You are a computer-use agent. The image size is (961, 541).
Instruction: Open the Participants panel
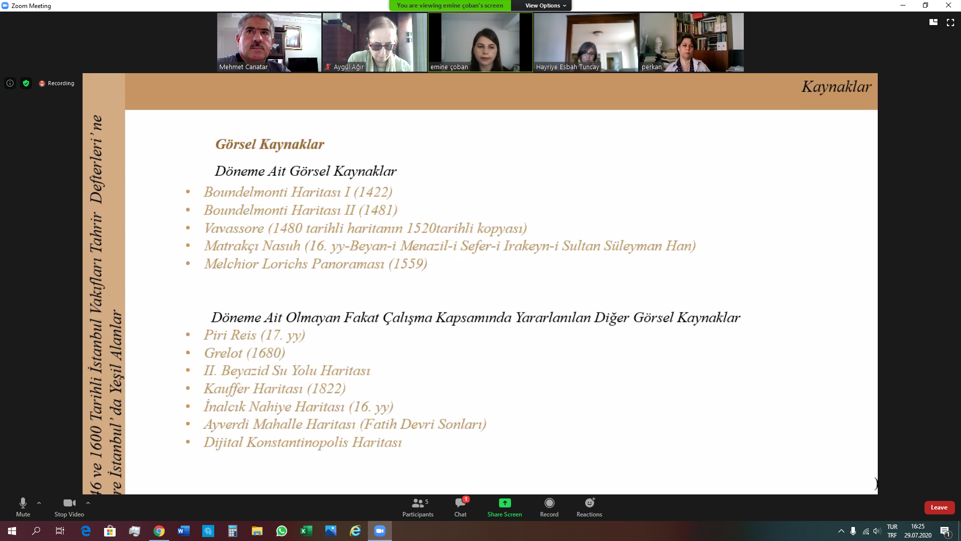418,507
